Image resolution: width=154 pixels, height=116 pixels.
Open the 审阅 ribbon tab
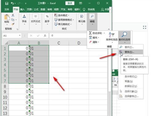point(50,10)
